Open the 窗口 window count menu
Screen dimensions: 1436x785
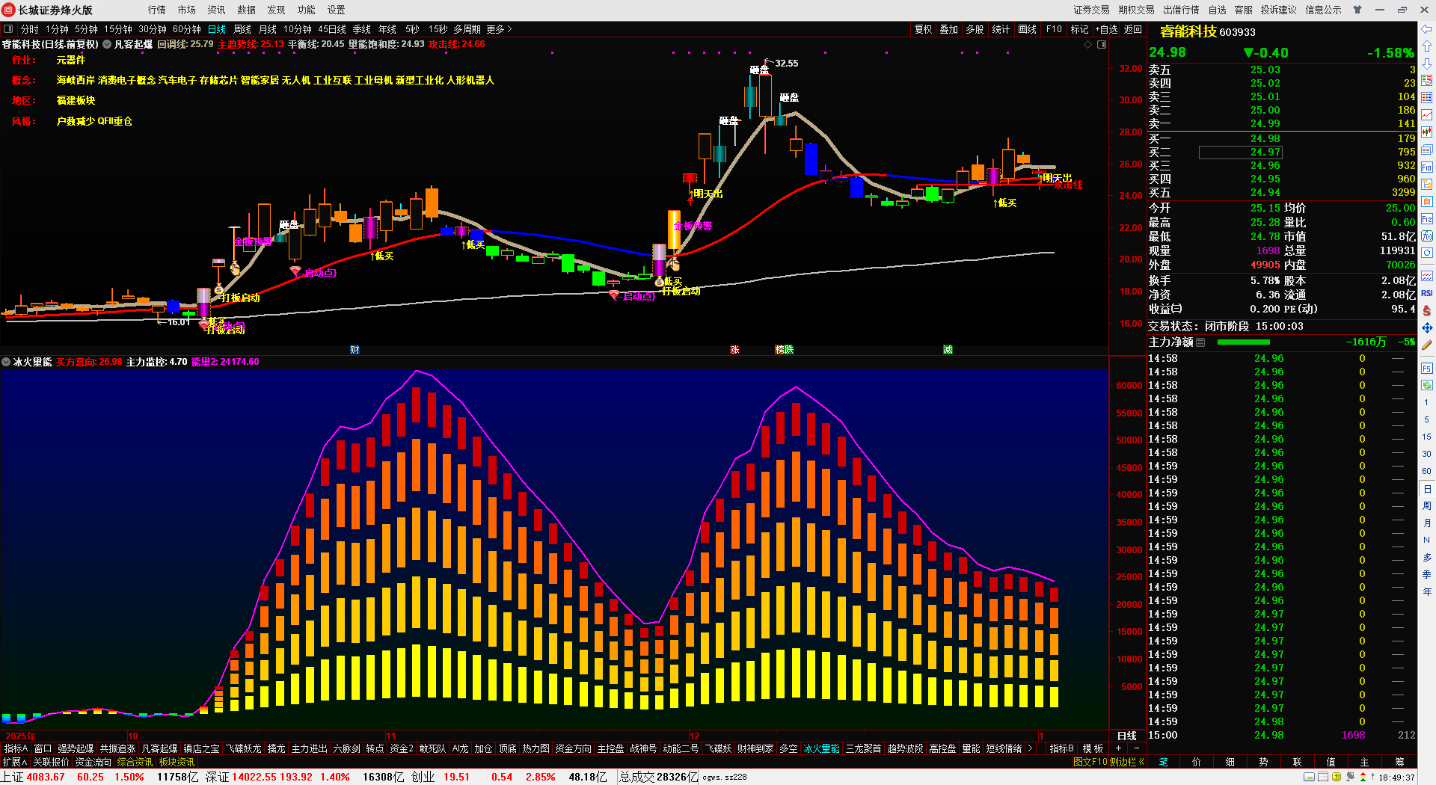(43, 748)
